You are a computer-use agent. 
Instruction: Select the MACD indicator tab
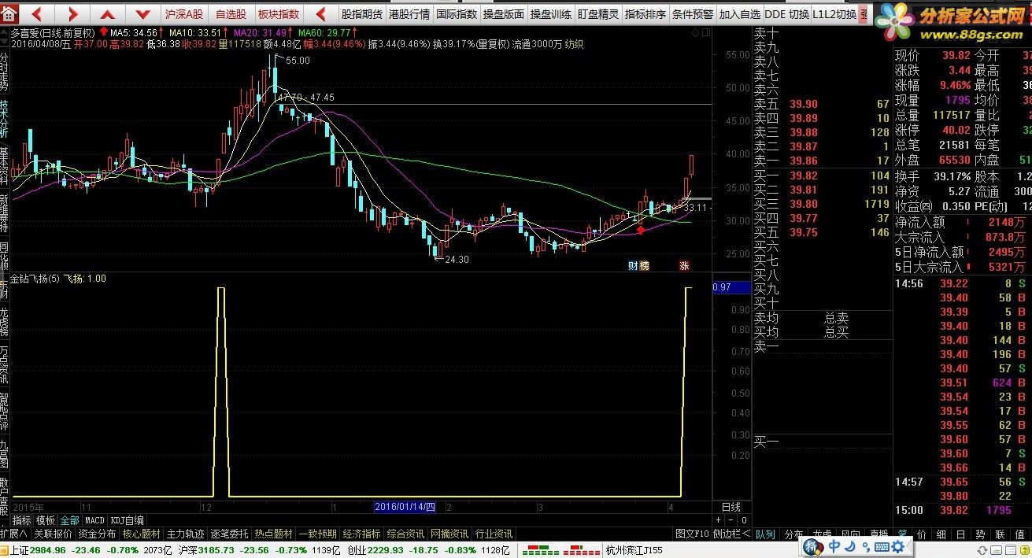(x=94, y=520)
